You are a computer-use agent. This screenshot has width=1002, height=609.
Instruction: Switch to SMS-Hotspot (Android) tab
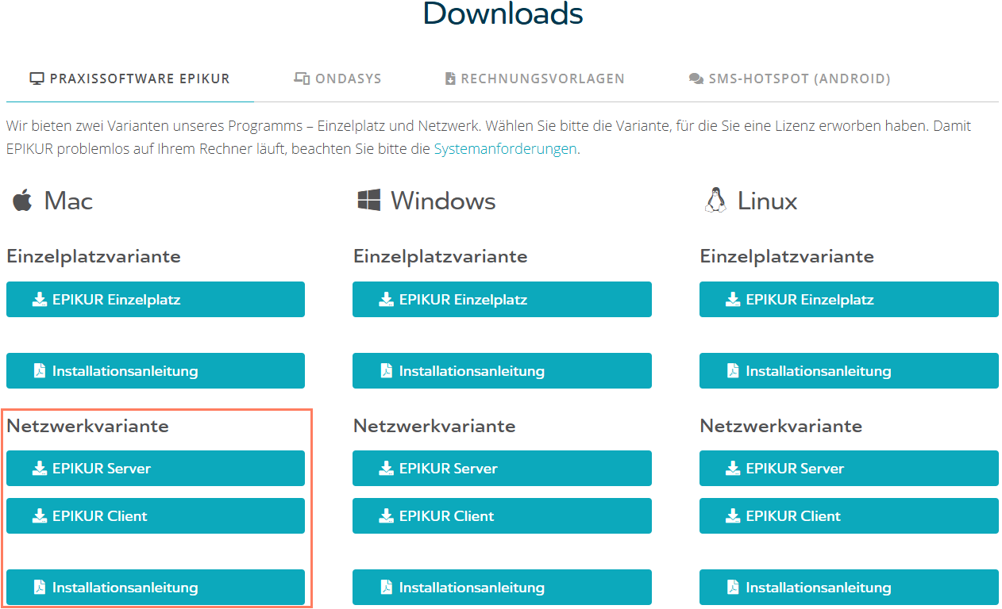(x=789, y=79)
